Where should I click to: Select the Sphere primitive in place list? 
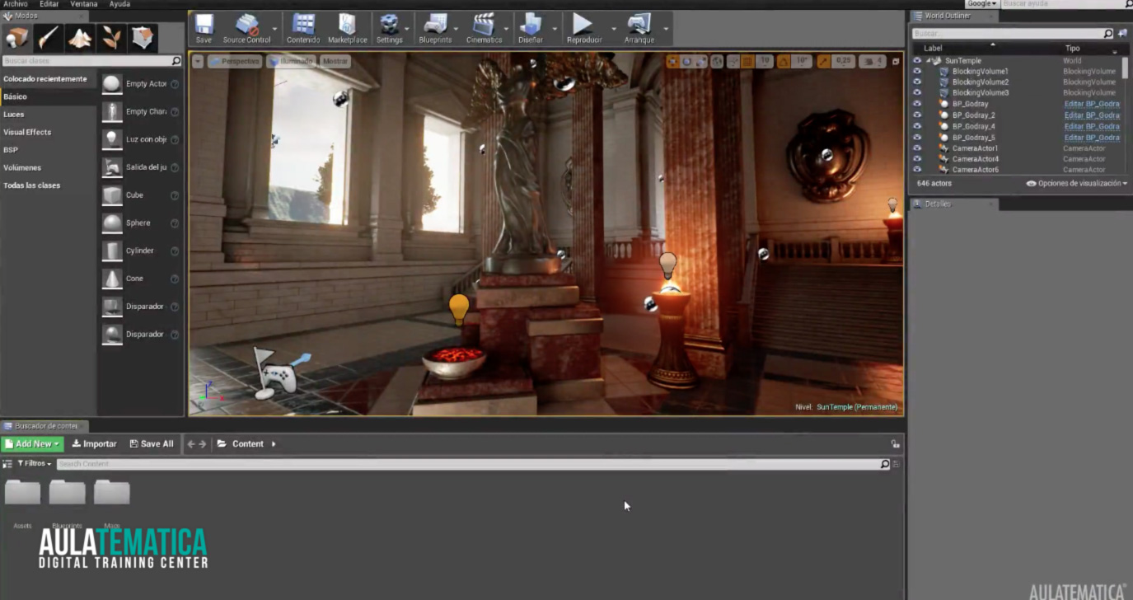tap(141, 223)
